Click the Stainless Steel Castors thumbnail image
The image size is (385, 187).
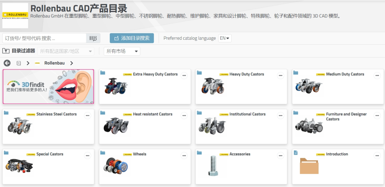[x=19, y=126]
